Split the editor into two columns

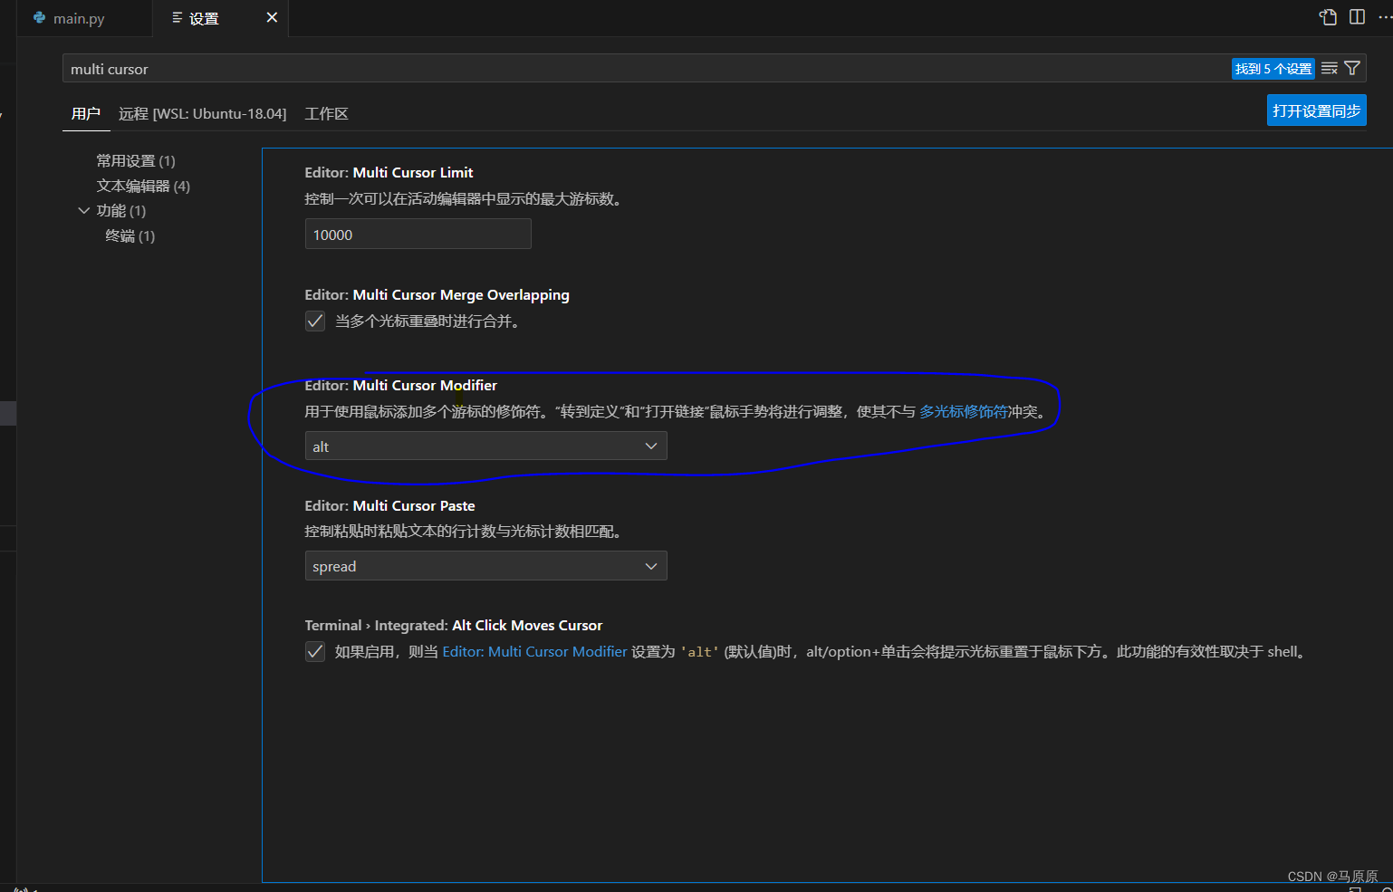[1356, 16]
